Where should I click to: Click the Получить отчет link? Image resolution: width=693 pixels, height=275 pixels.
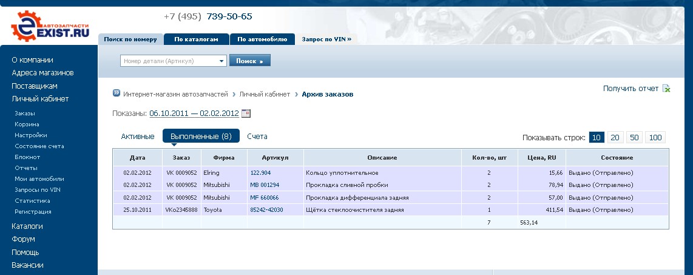(630, 89)
